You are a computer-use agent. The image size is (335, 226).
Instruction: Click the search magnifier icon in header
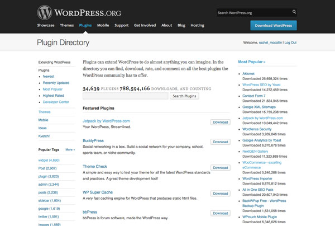click(294, 12)
